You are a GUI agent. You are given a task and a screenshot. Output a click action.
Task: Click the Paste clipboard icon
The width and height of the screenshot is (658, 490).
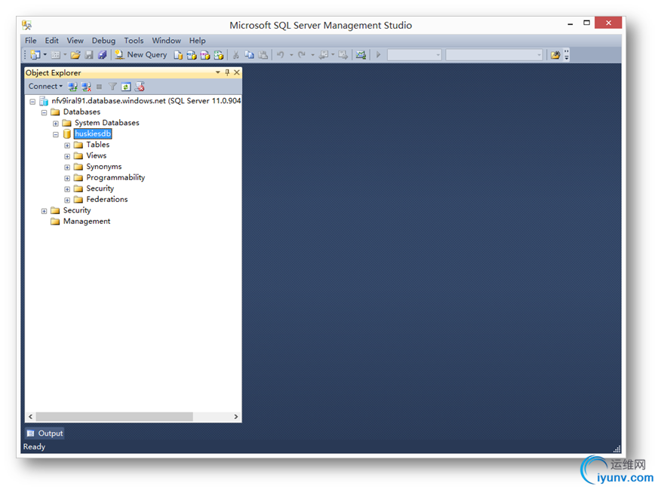(x=263, y=55)
